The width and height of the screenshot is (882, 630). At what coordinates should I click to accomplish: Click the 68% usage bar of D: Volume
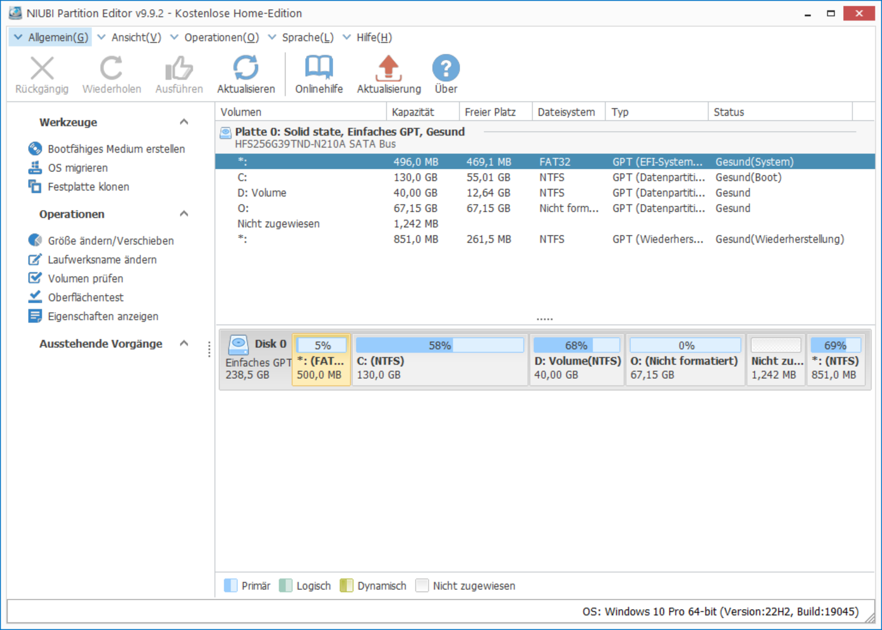(577, 345)
